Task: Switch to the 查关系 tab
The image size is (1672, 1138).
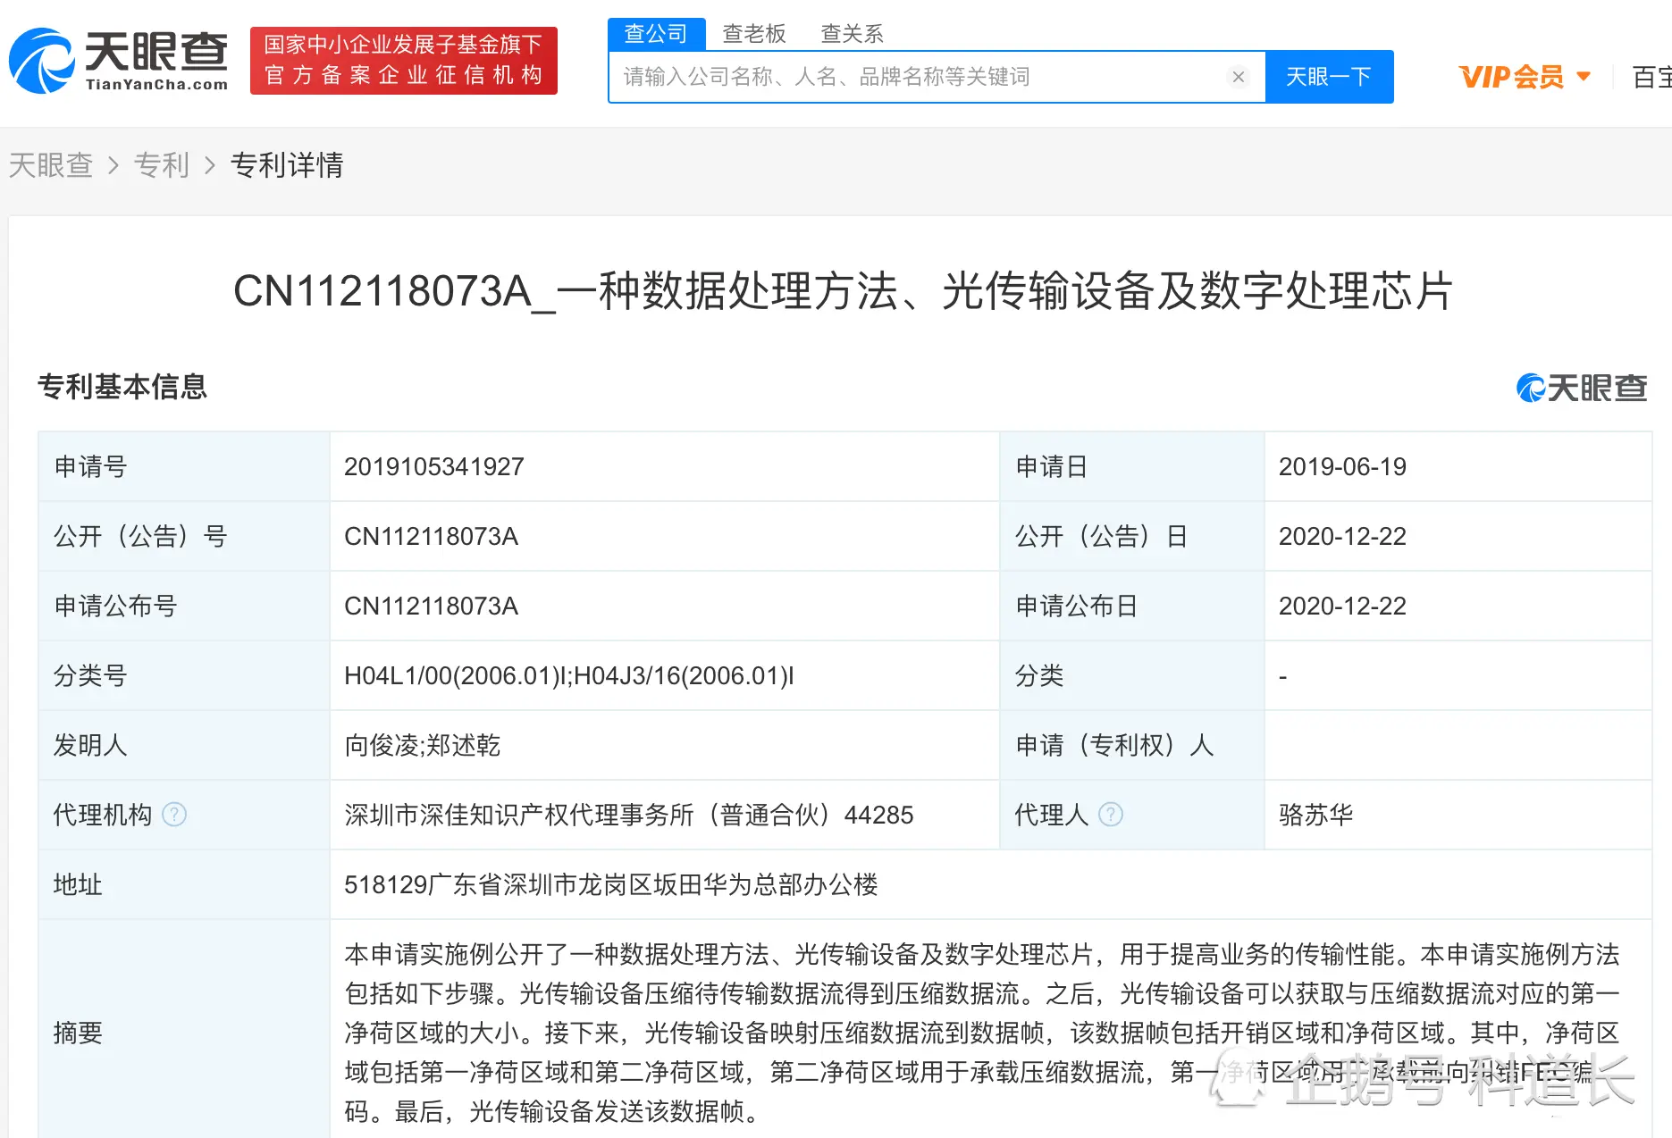Action: click(852, 34)
